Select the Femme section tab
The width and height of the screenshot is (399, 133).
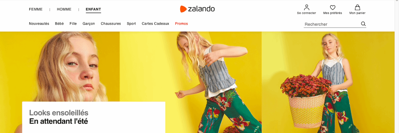pos(36,9)
